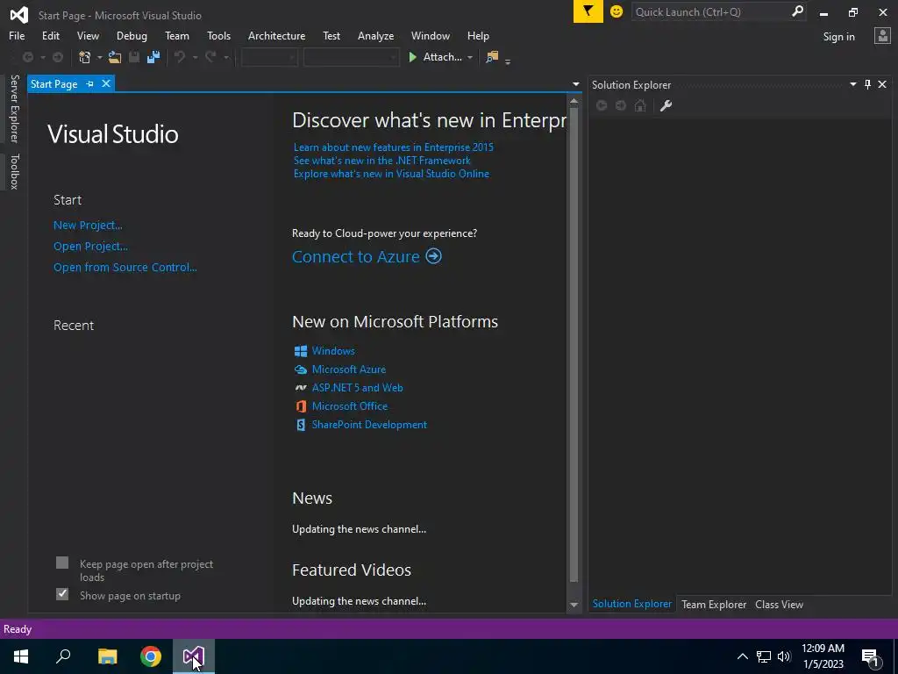Open the Help menu
898x674 pixels.
click(478, 35)
